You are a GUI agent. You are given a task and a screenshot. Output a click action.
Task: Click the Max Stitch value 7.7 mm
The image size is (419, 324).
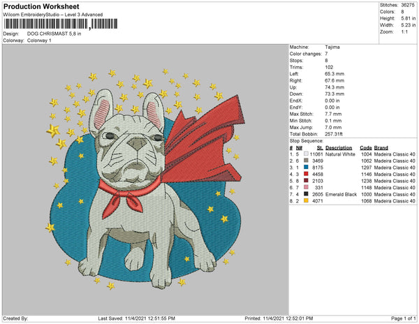point(333,114)
